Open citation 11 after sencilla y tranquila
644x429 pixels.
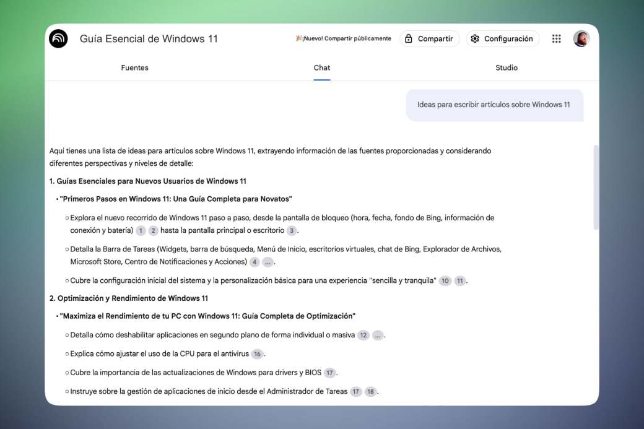click(460, 281)
